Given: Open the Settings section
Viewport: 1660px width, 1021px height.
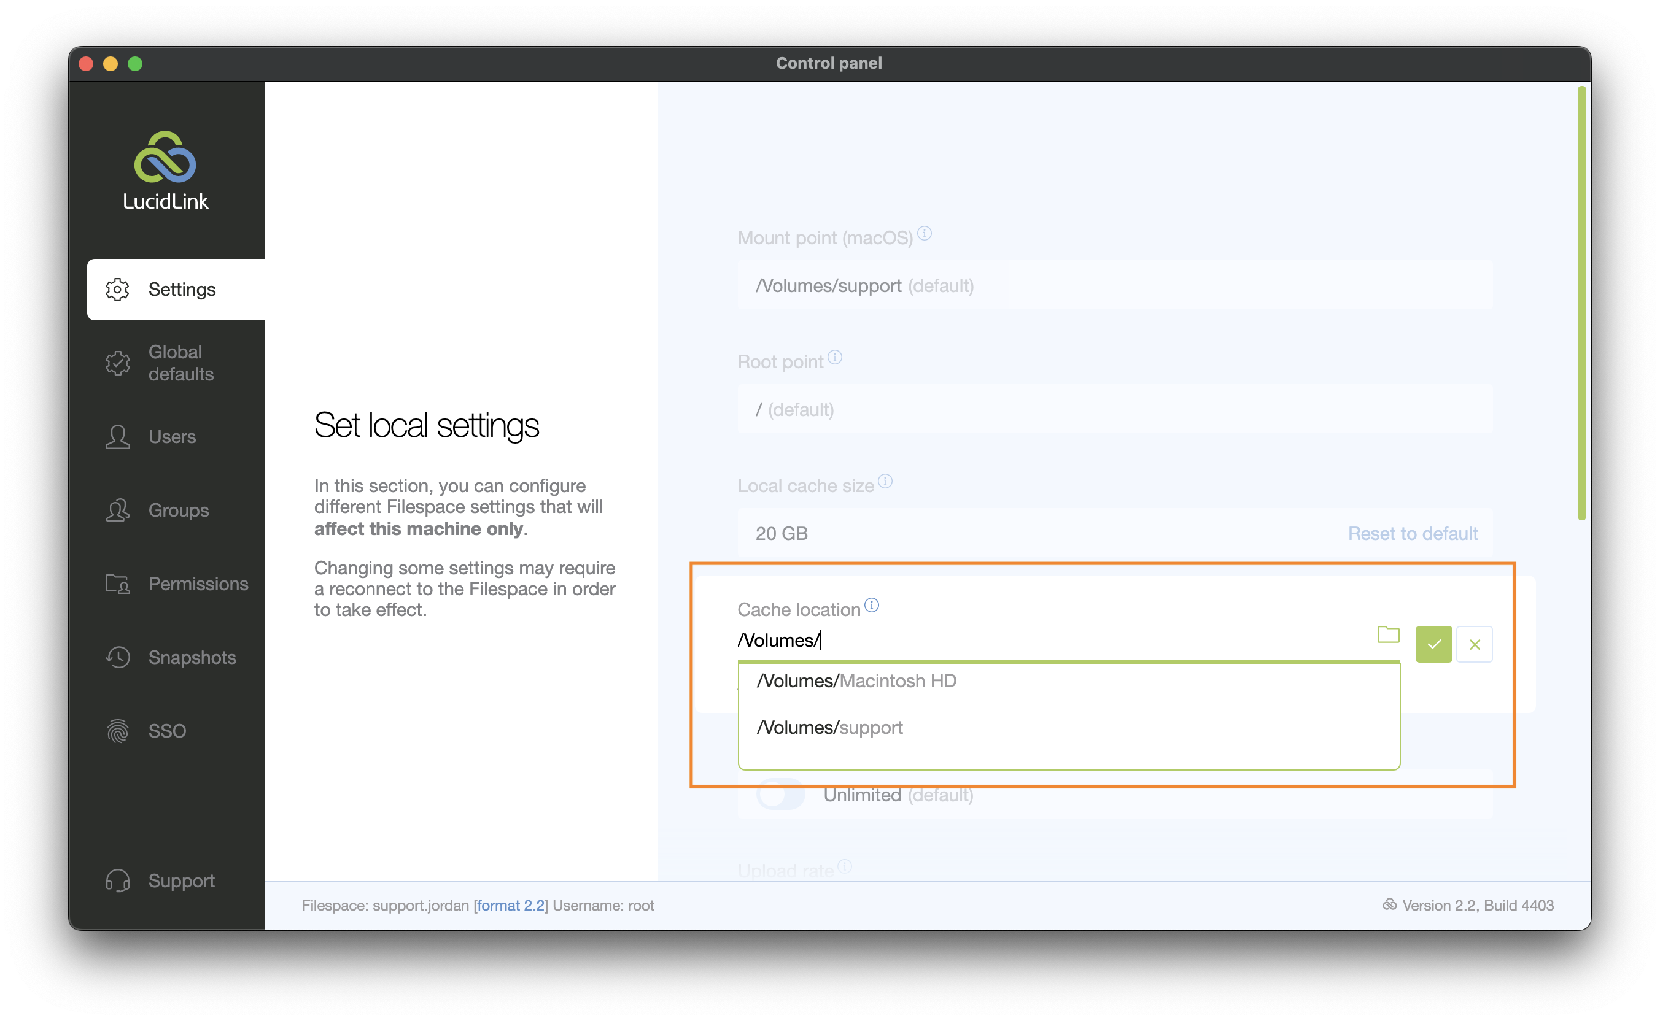Looking at the screenshot, I should coord(176,290).
